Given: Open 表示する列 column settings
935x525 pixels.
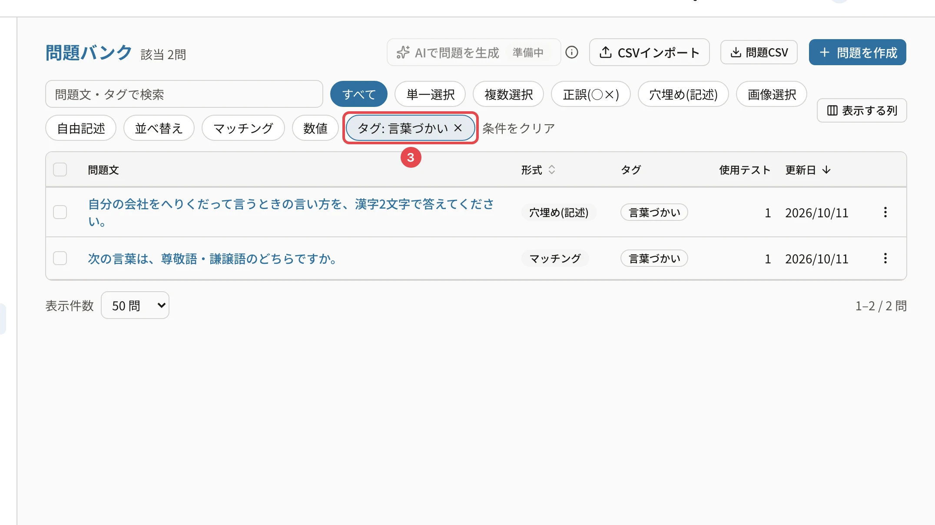Looking at the screenshot, I should [x=862, y=110].
